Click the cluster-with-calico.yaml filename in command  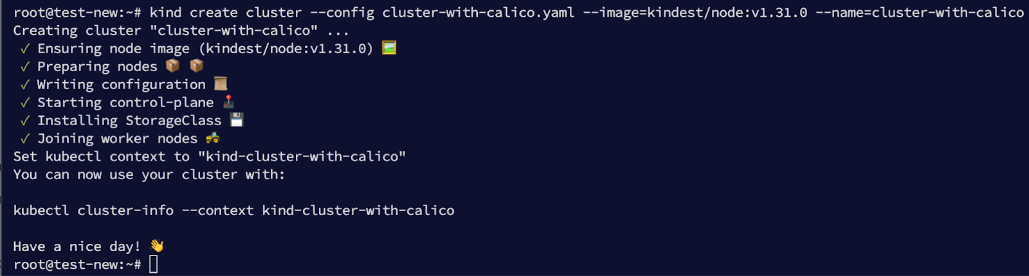pos(478,13)
